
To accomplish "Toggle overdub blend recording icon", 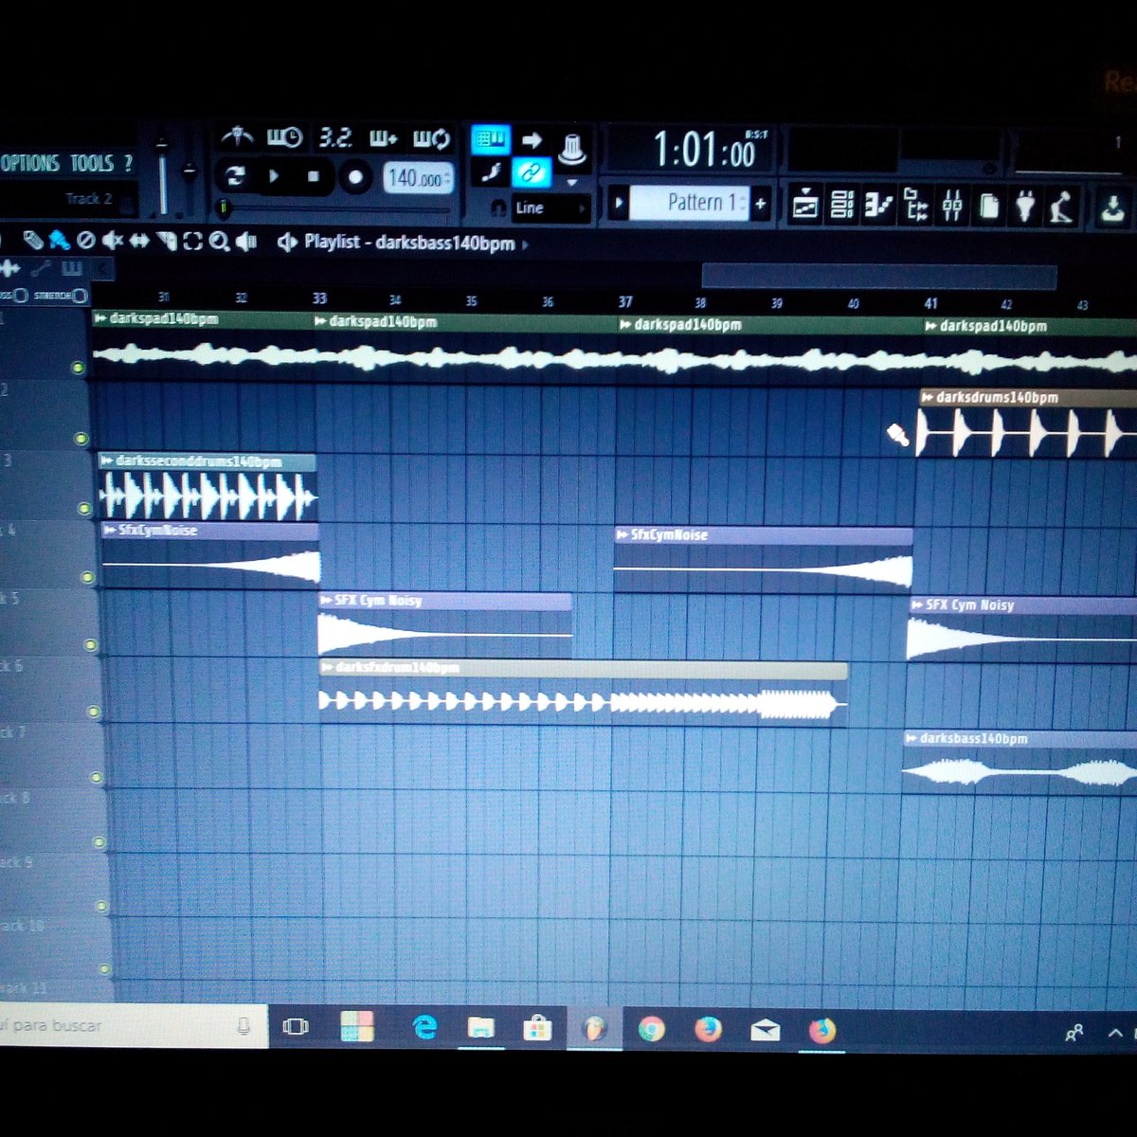I will (x=383, y=138).
